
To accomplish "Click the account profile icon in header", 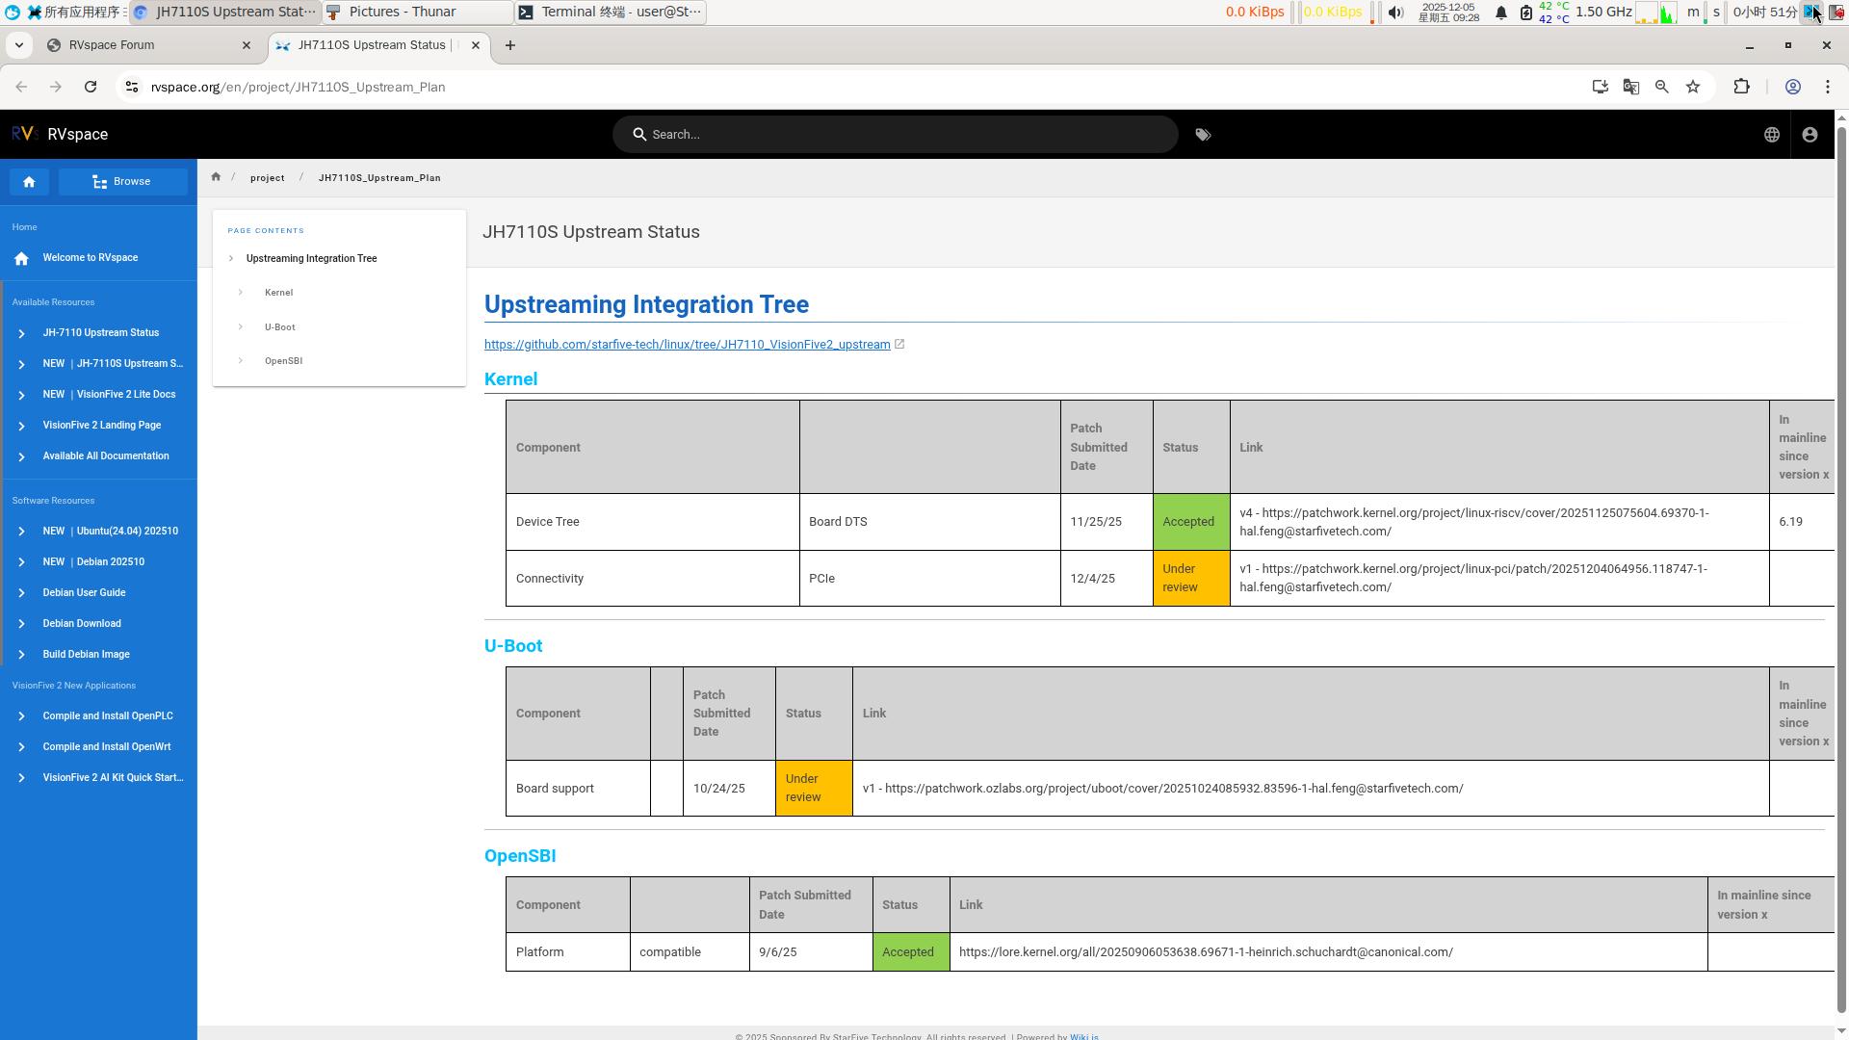I will tap(1810, 135).
